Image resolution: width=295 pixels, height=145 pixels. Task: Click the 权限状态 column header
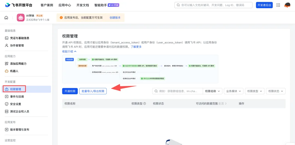(x=158, y=103)
